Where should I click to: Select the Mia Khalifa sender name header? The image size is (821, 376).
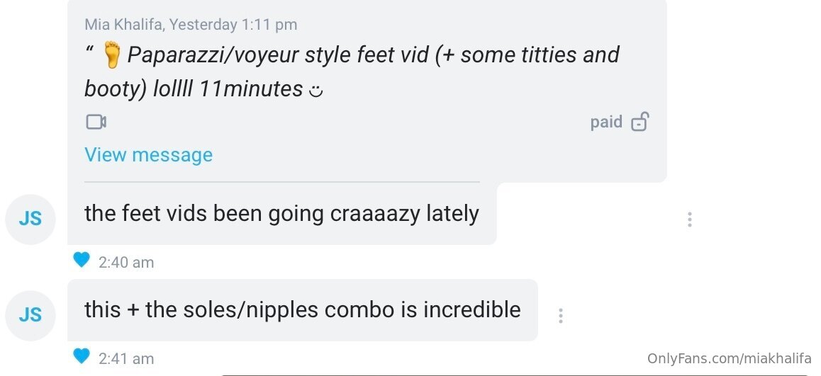[124, 25]
